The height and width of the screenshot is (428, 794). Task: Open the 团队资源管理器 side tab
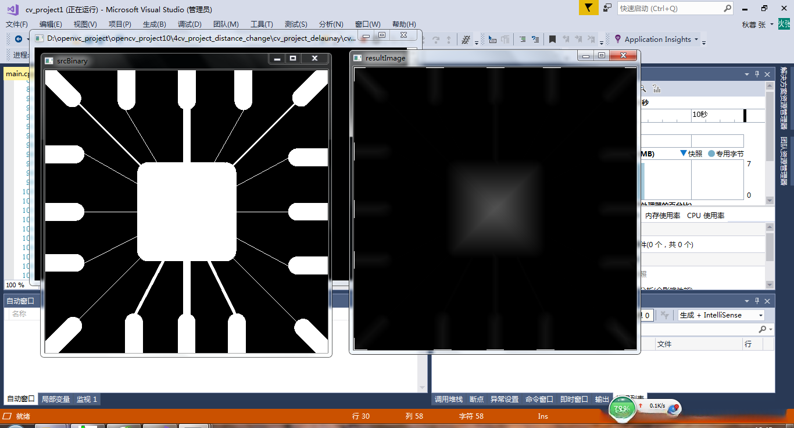tap(784, 160)
